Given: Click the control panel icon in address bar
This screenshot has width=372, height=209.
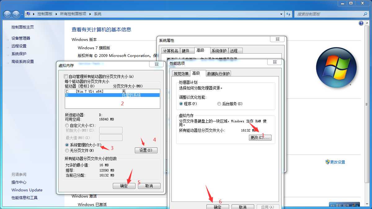Looking at the screenshot, I should pos(28,14).
